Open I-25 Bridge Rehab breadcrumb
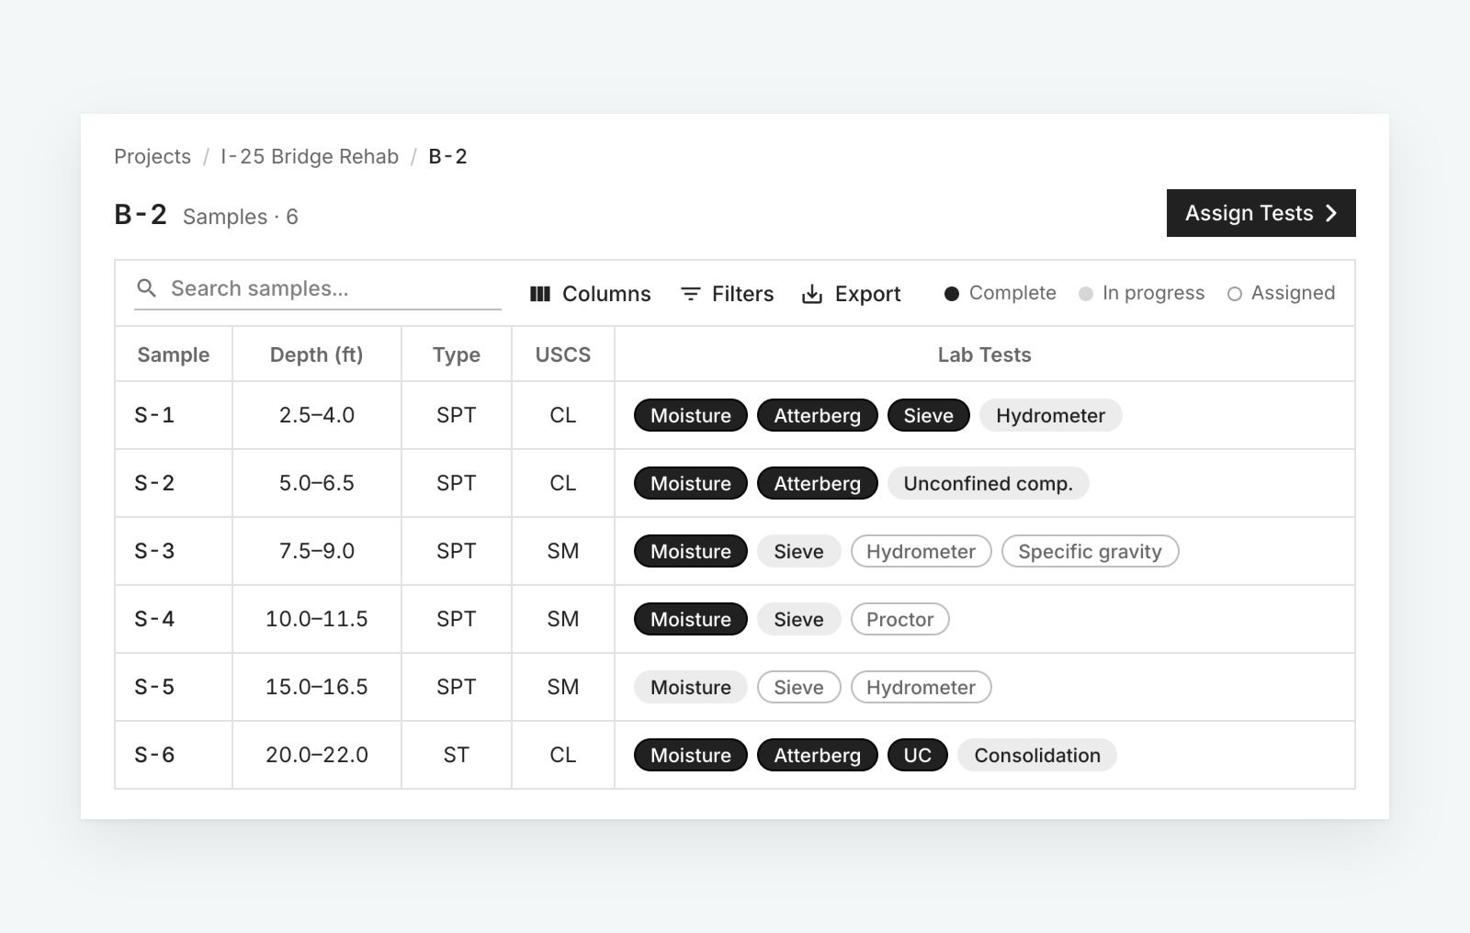This screenshot has width=1470, height=933. [310, 156]
